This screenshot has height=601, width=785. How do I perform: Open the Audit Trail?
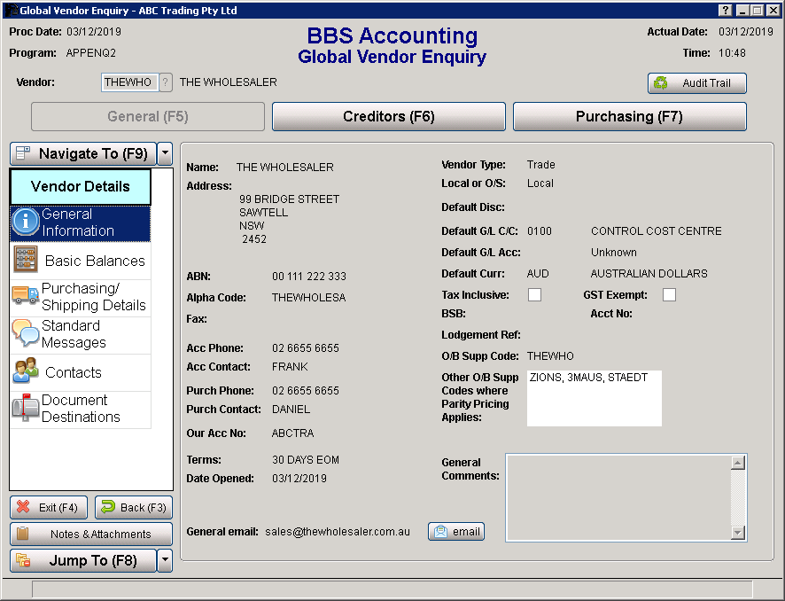click(696, 83)
